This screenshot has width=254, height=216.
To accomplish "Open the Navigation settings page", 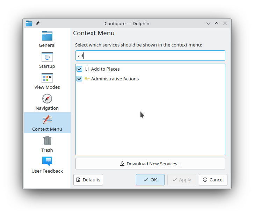I will coord(47,102).
